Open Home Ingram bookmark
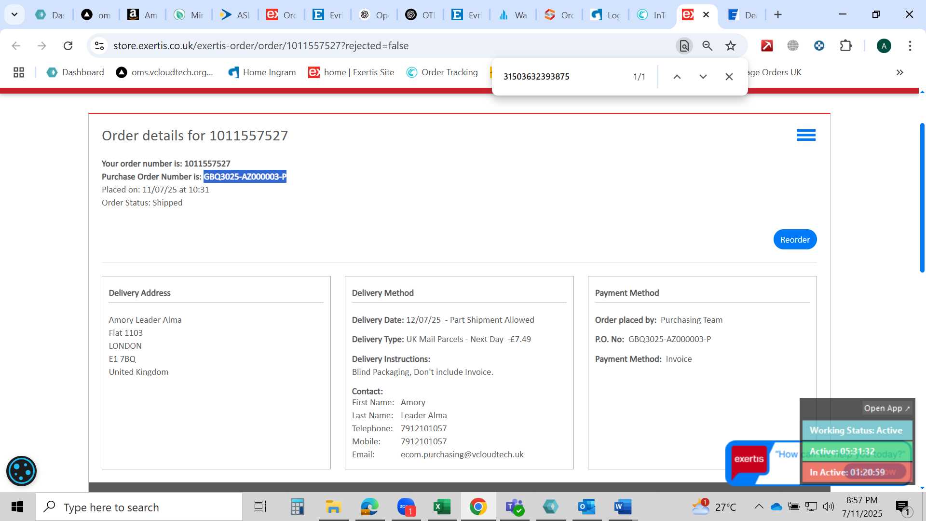 click(262, 72)
